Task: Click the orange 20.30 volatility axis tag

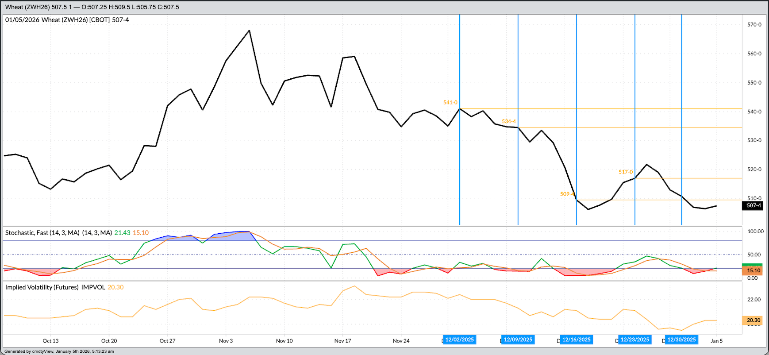Action: pos(753,320)
